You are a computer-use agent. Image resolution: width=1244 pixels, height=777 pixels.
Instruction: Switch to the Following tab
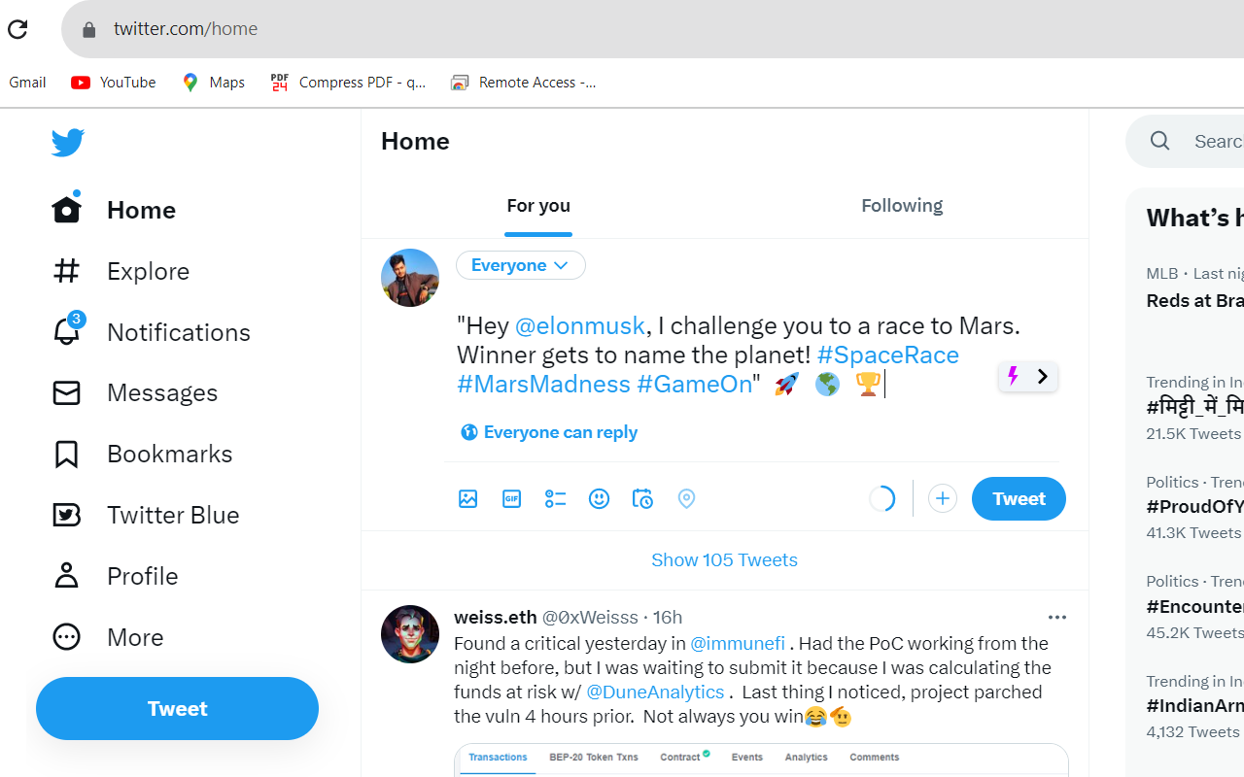click(902, 205)
